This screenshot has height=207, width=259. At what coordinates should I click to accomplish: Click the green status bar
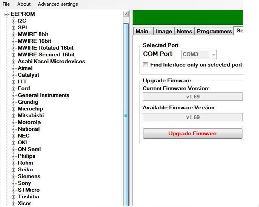(188, 17)
